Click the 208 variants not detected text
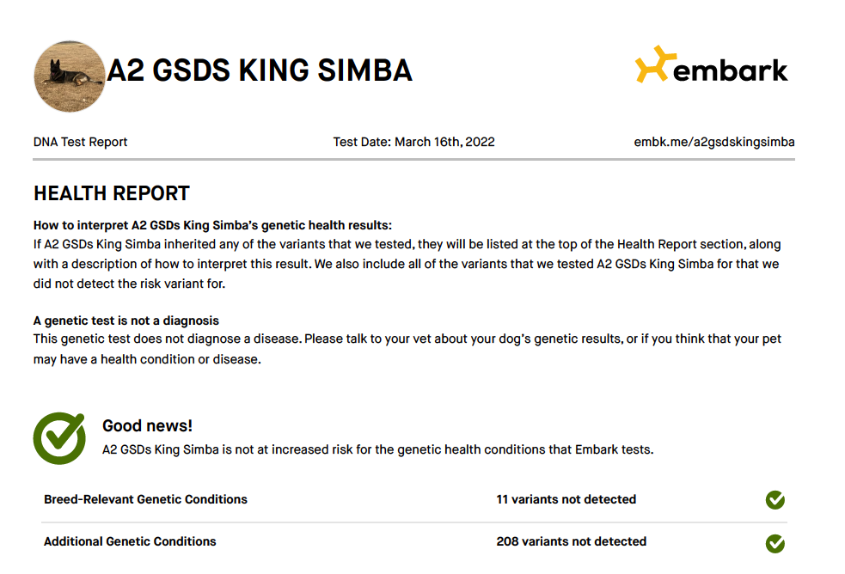845x574 pixels. coord(572,541)
